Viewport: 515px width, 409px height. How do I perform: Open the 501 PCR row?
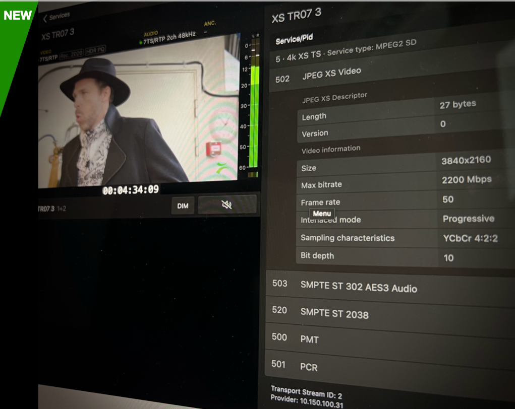coord(309,367)
